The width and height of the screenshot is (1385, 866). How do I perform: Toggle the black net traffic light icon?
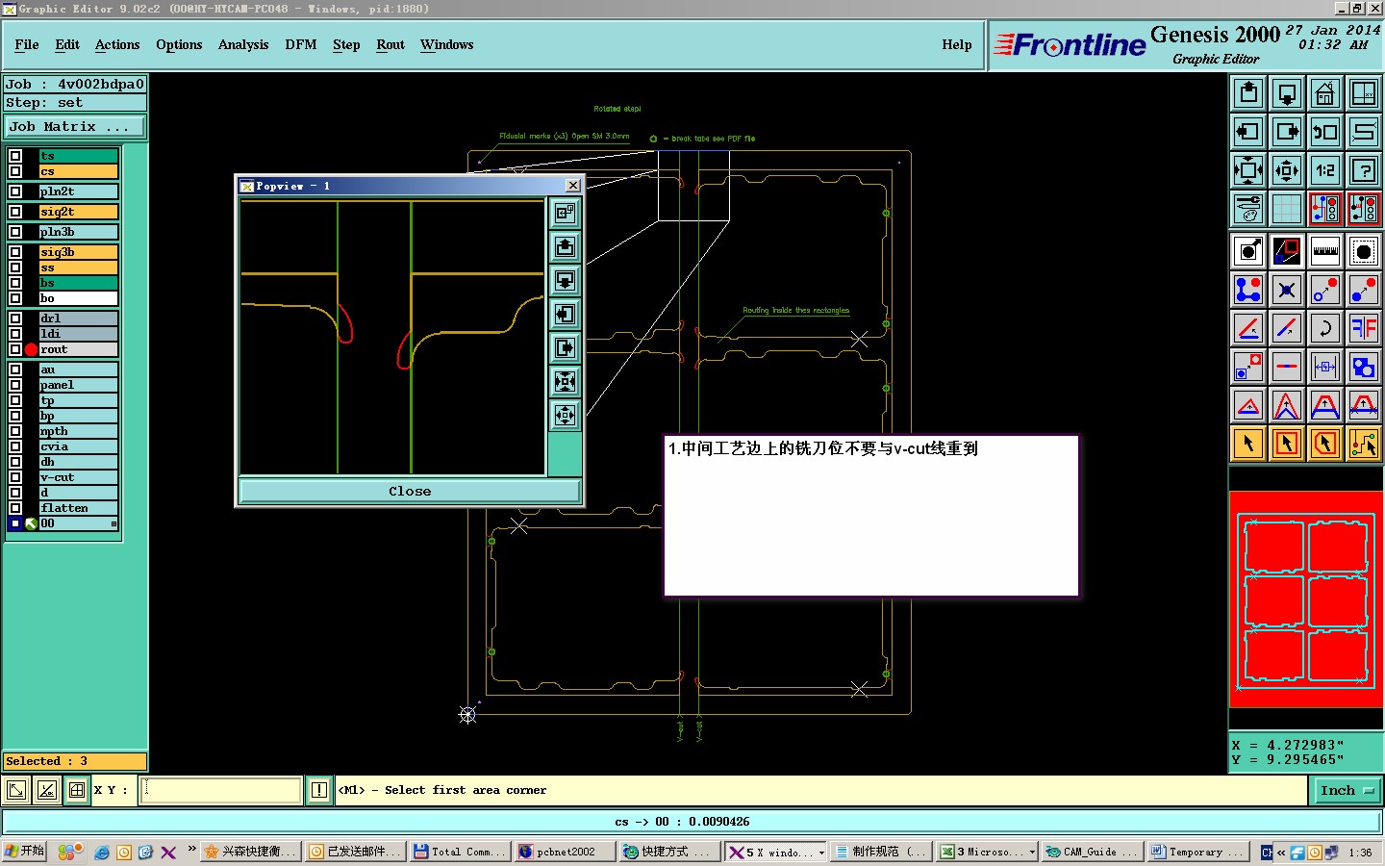pyautogui.click(x=1364, y=209)
